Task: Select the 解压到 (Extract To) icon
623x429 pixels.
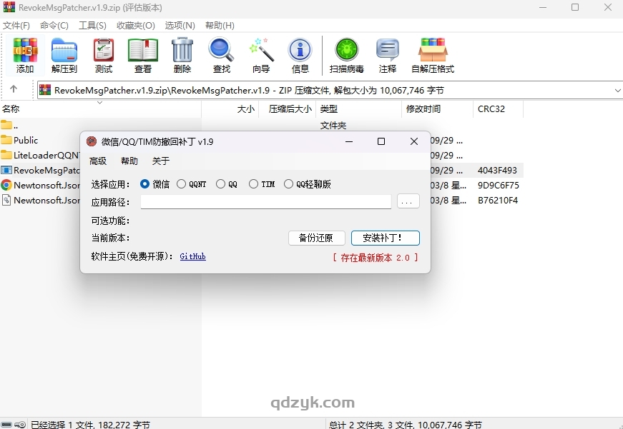Action: coord(64,55)
